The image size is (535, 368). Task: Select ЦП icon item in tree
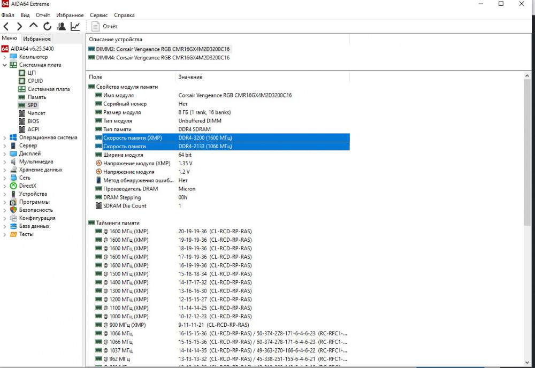(22, 73)
